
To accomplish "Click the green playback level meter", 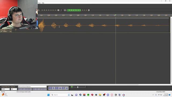I will point(74,10).
